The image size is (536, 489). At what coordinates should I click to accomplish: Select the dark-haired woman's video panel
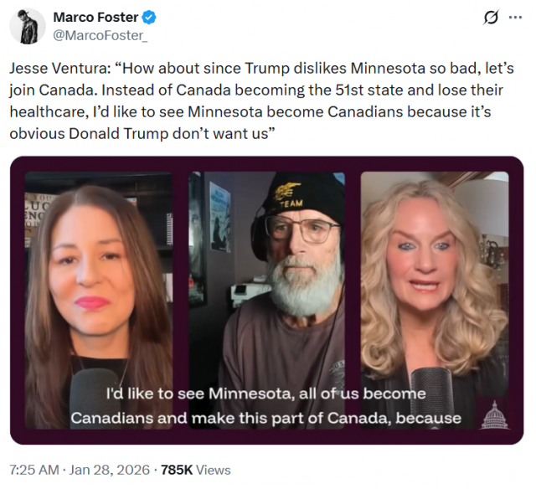point(98,285)
